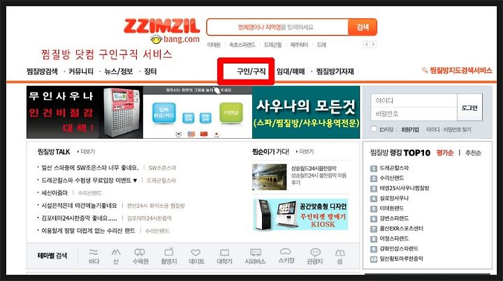Viewport: 503px width, 281px height.
Task: Open the 구인/구직 menu
Action: [251, 71]
